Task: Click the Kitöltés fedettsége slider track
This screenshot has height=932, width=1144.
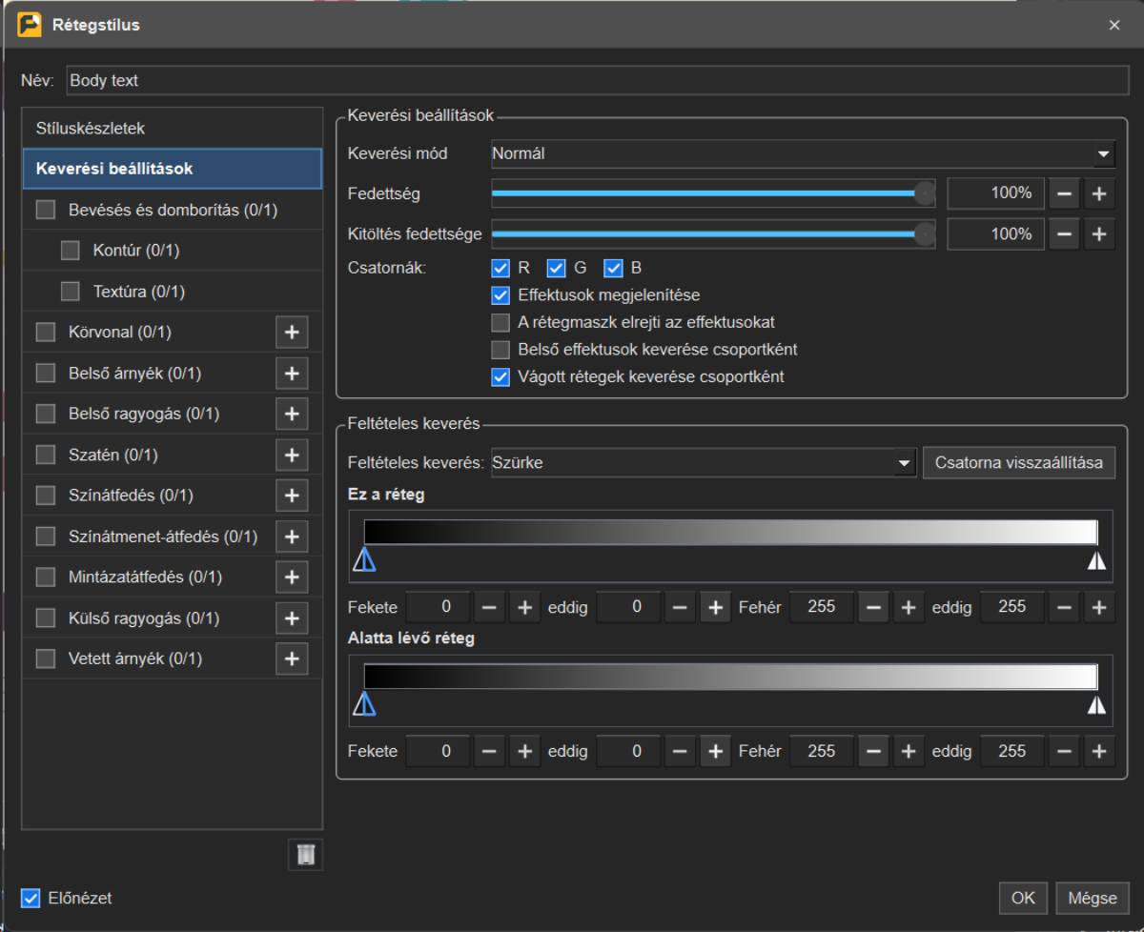Action: [x=713, y=233]
